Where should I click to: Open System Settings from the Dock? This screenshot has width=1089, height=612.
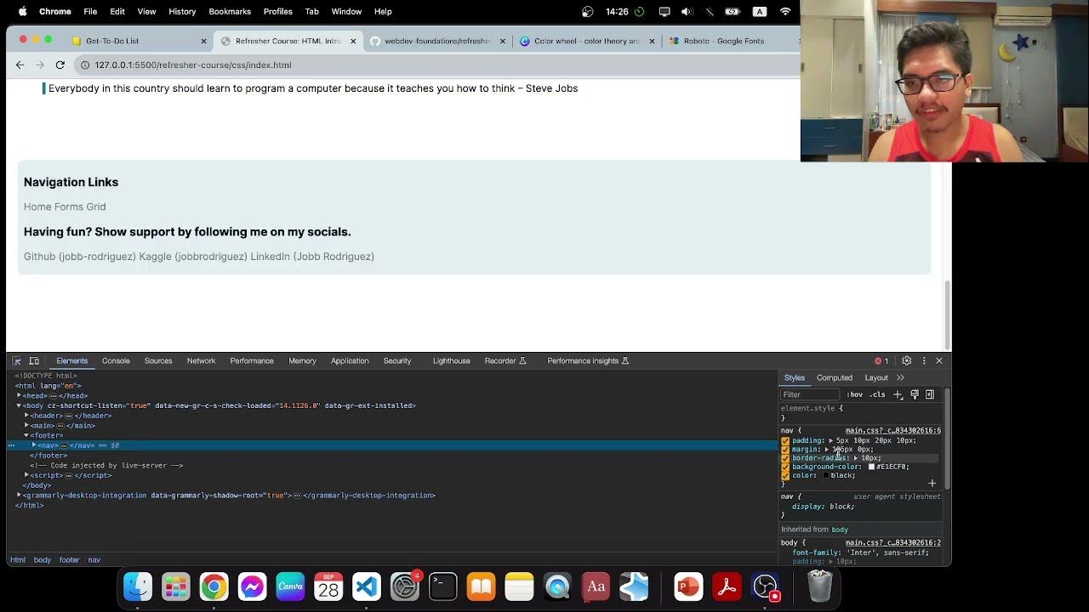tap(405, 586)
